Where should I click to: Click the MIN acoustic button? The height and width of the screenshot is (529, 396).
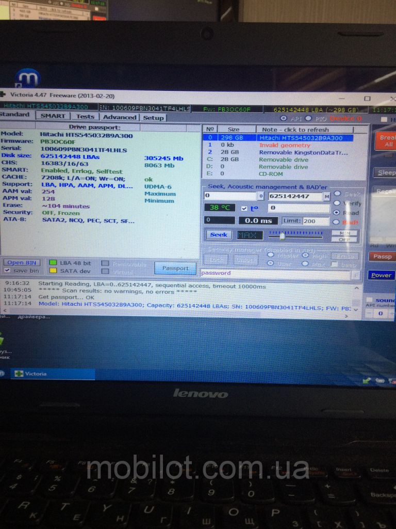coord(344,233)
